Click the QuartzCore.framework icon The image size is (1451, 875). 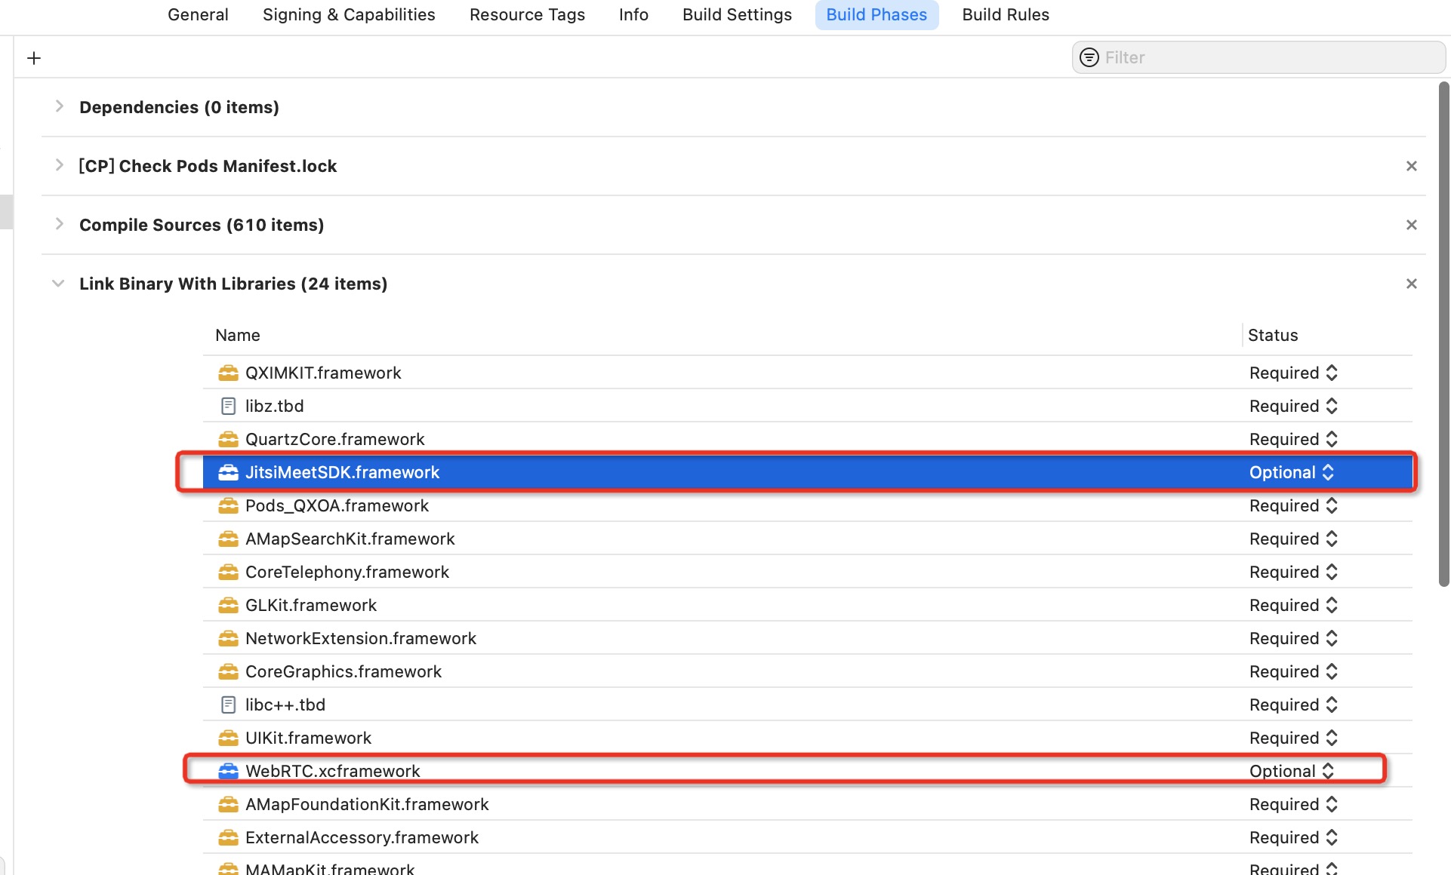229,439
